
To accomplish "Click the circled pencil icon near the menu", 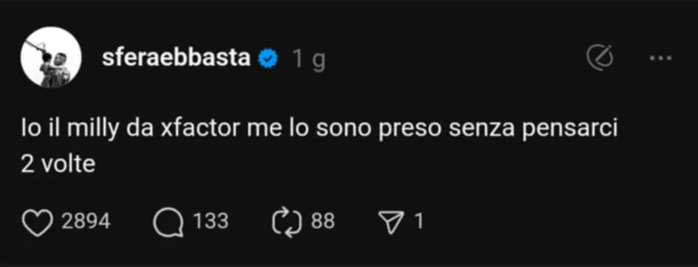I will coord(600,58).
